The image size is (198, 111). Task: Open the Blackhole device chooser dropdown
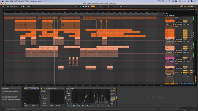click(170, 23)
